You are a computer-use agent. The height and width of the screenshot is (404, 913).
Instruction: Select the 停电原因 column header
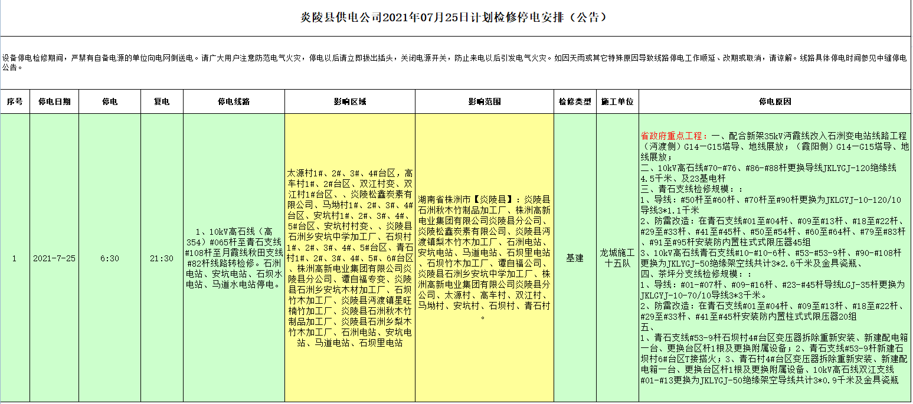[x=774, y=101]
